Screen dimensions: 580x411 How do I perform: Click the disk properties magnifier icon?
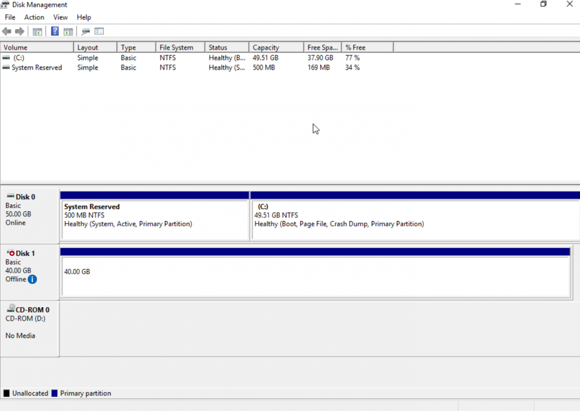point(86,31)
